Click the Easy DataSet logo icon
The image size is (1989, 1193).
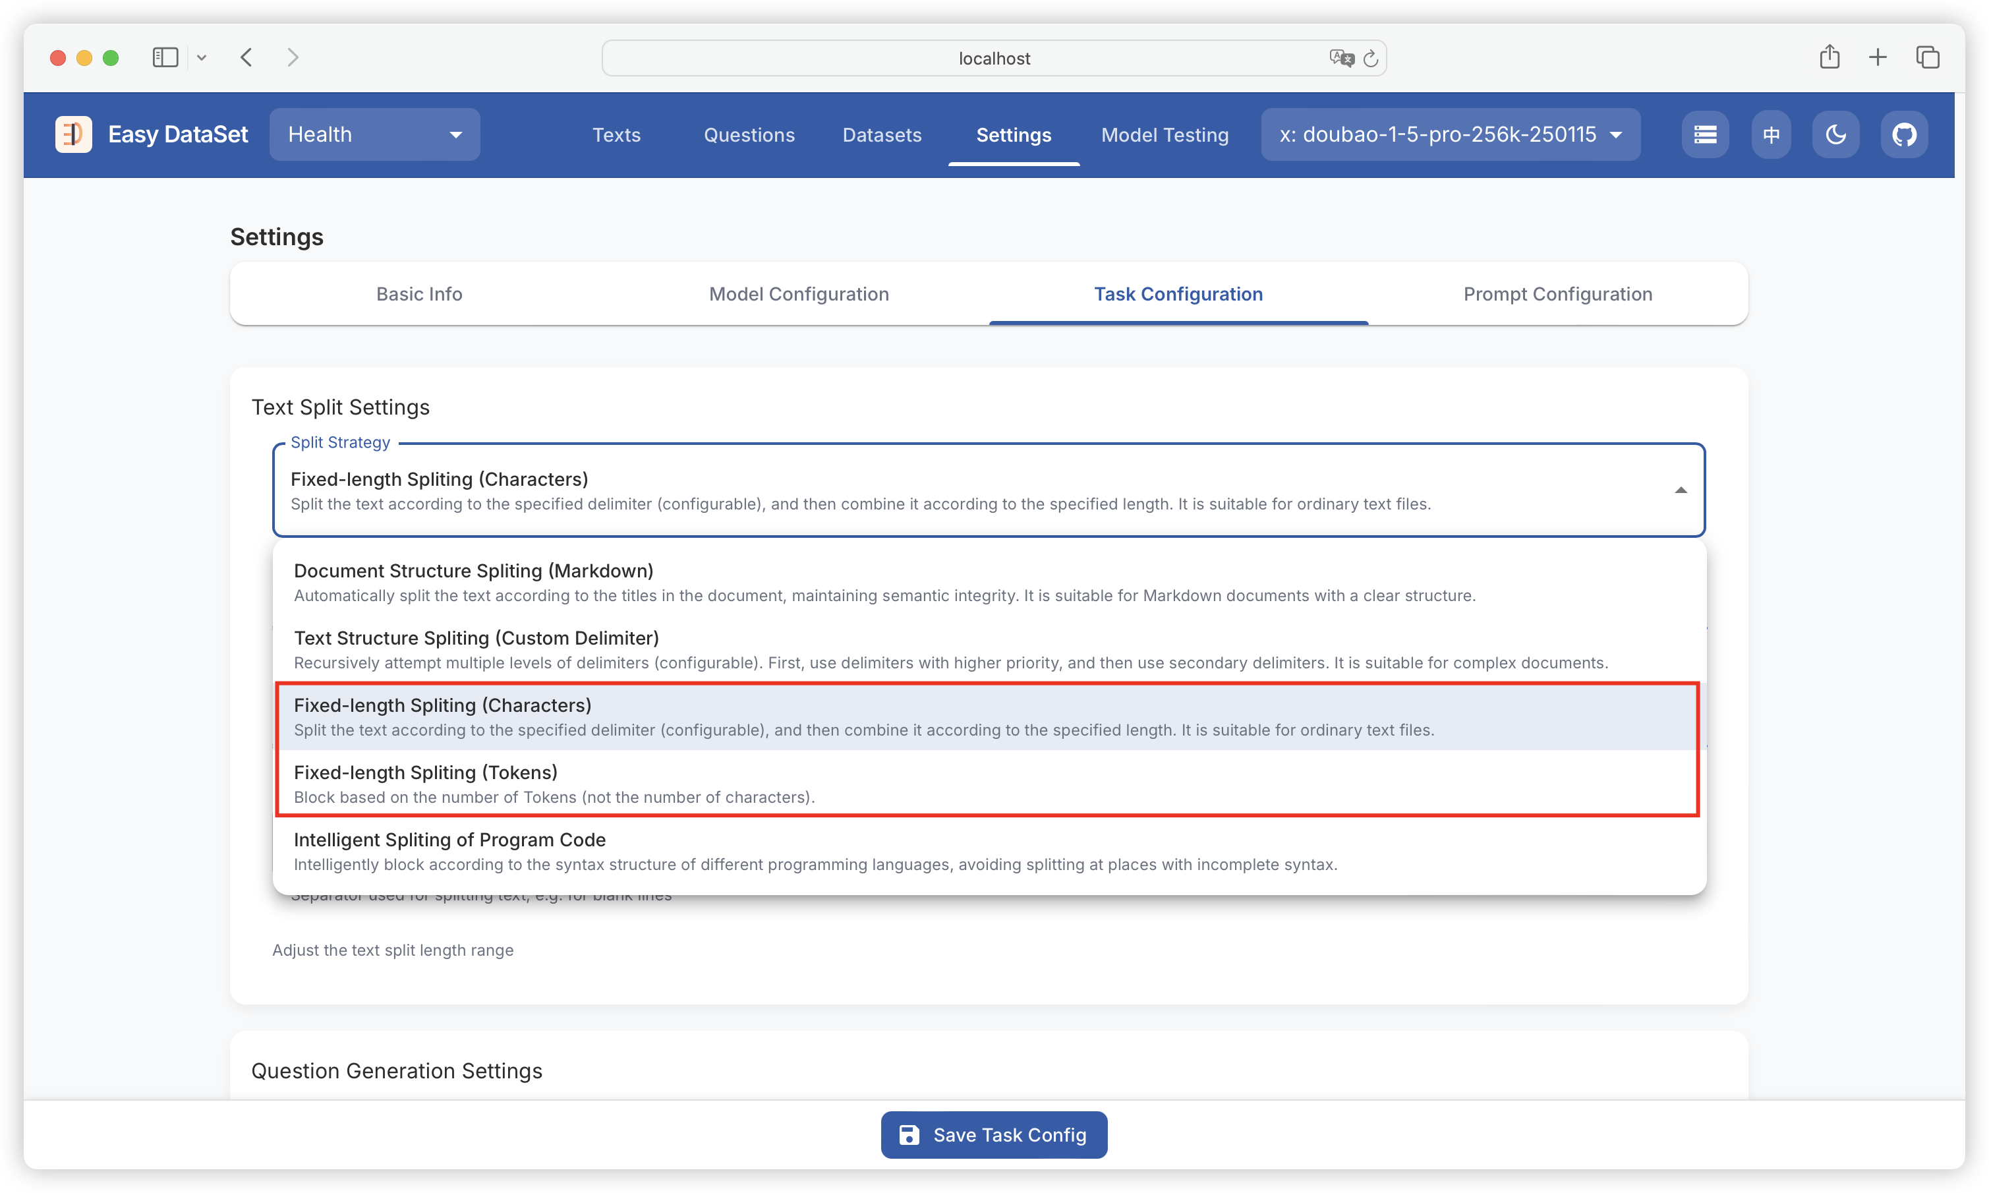[73, 134]
